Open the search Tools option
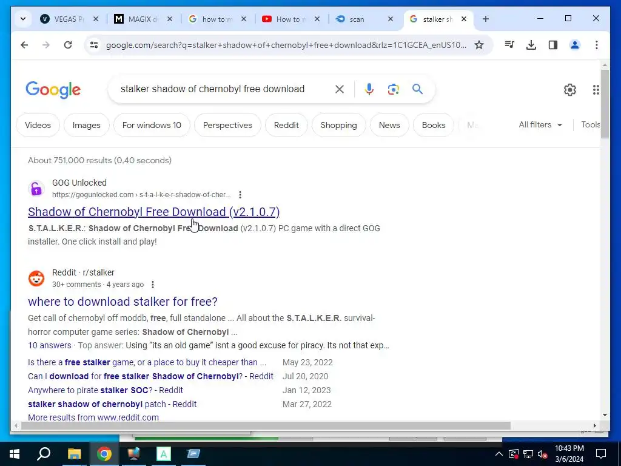 click(591, 125)
